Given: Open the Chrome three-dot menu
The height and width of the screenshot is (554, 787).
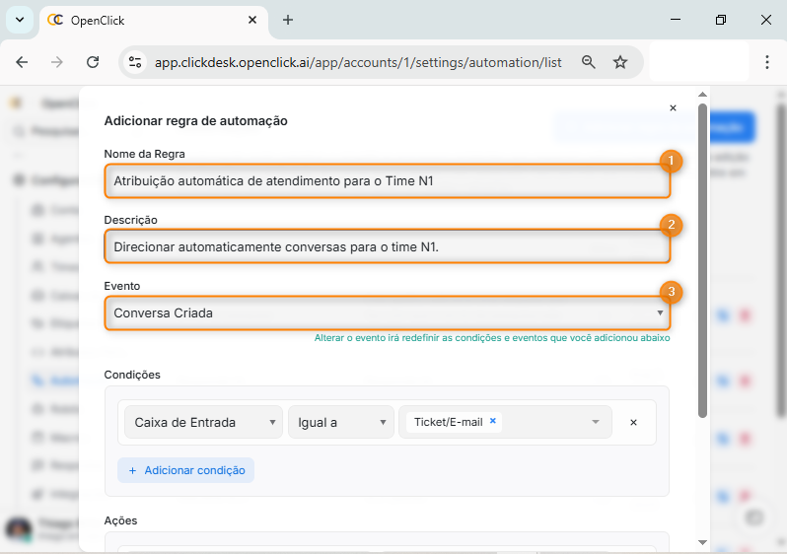Looking at the screenshot, I should 766,62.
